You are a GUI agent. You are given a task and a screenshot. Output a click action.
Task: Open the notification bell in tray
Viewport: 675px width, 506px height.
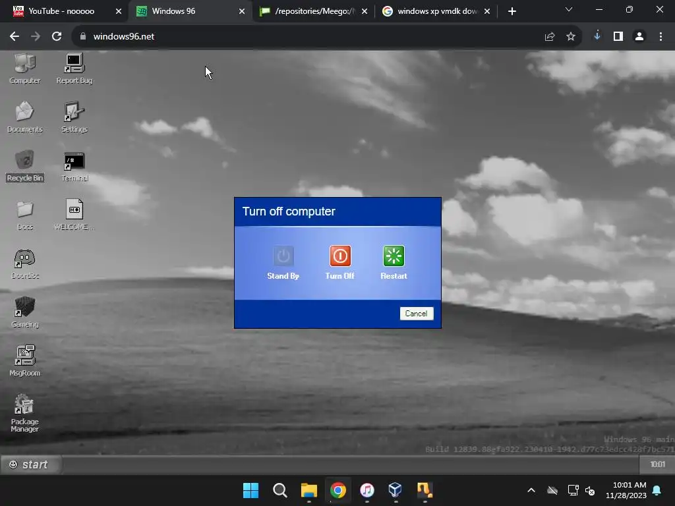pos(657,490)
